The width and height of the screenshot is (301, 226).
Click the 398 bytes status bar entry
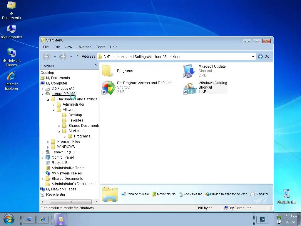click(205, 208)
